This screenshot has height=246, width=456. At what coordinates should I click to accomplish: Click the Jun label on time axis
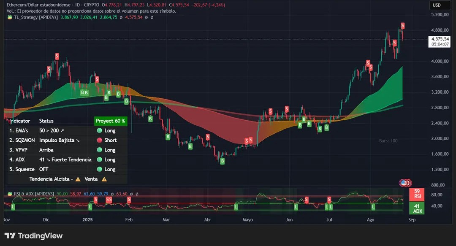[289, 220]
